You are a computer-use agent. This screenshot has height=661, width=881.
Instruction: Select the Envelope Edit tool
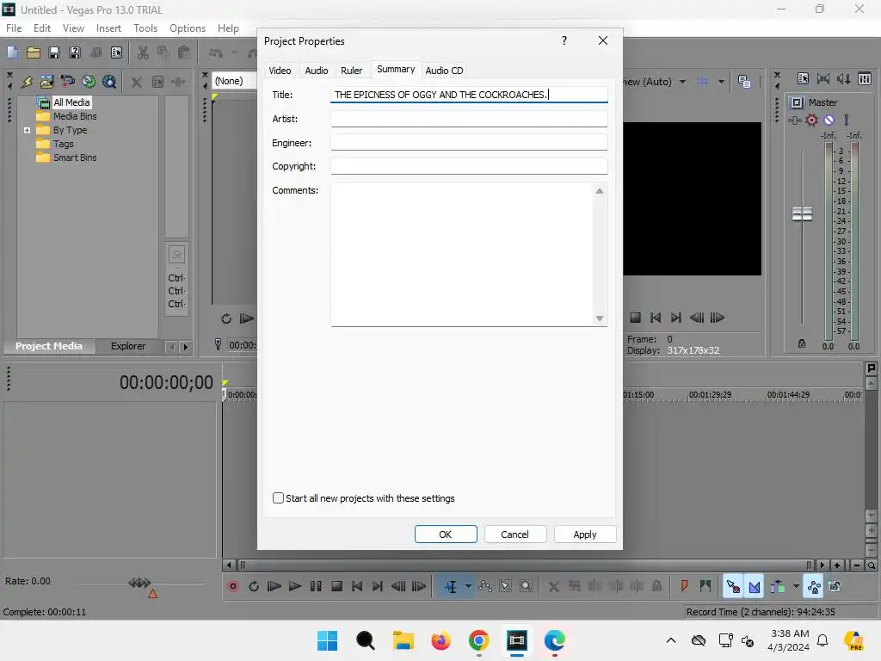485,586
